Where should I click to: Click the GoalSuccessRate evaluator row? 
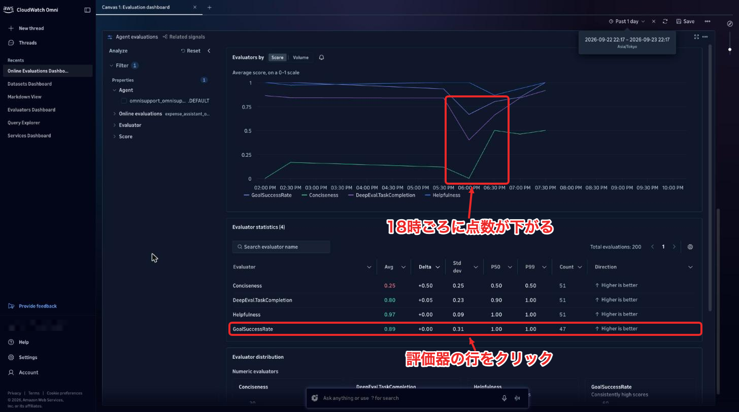click(x=464, y=329)
